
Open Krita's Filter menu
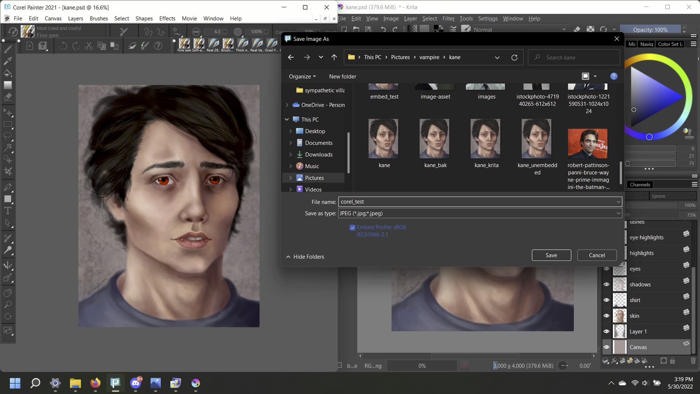pos(448,19)
